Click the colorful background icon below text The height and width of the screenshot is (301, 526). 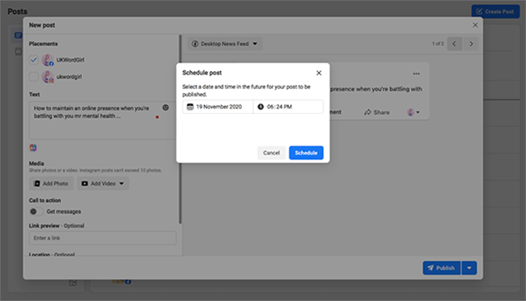(x=33, y=147)
